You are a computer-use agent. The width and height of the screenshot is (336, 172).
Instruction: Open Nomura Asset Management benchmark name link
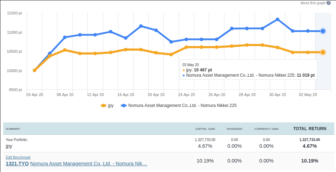(x=88, y=164)
